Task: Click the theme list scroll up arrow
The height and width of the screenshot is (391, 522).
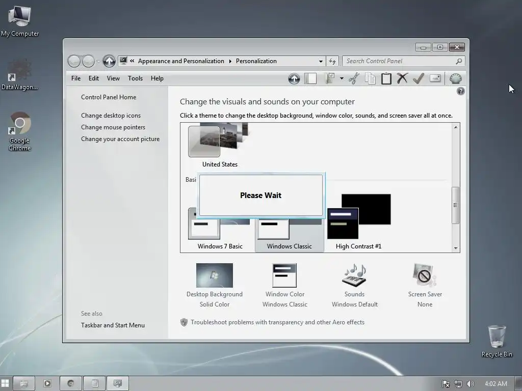Action: pyautogui.click(x=456, y=127)
